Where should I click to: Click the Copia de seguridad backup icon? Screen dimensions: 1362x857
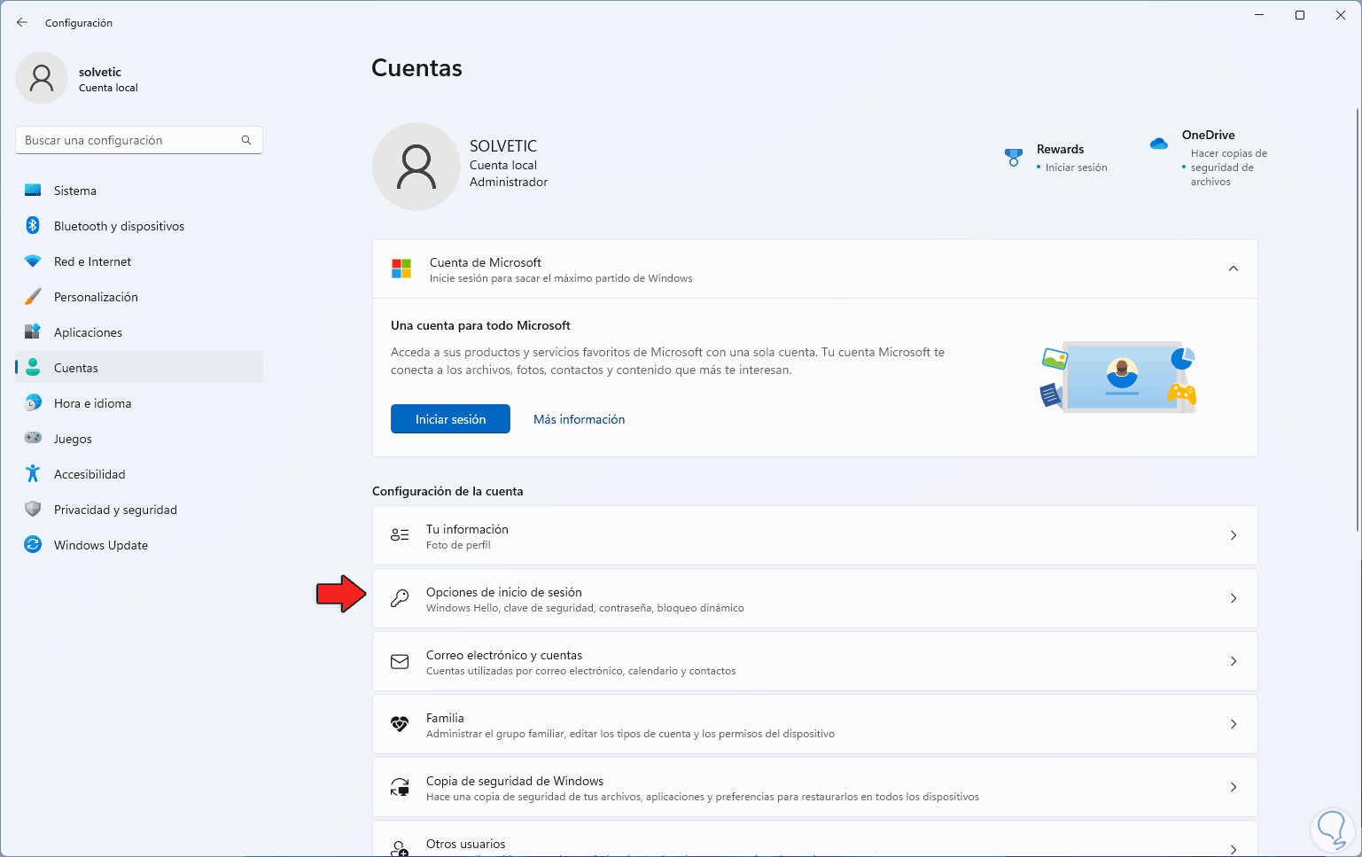[400, 787]
